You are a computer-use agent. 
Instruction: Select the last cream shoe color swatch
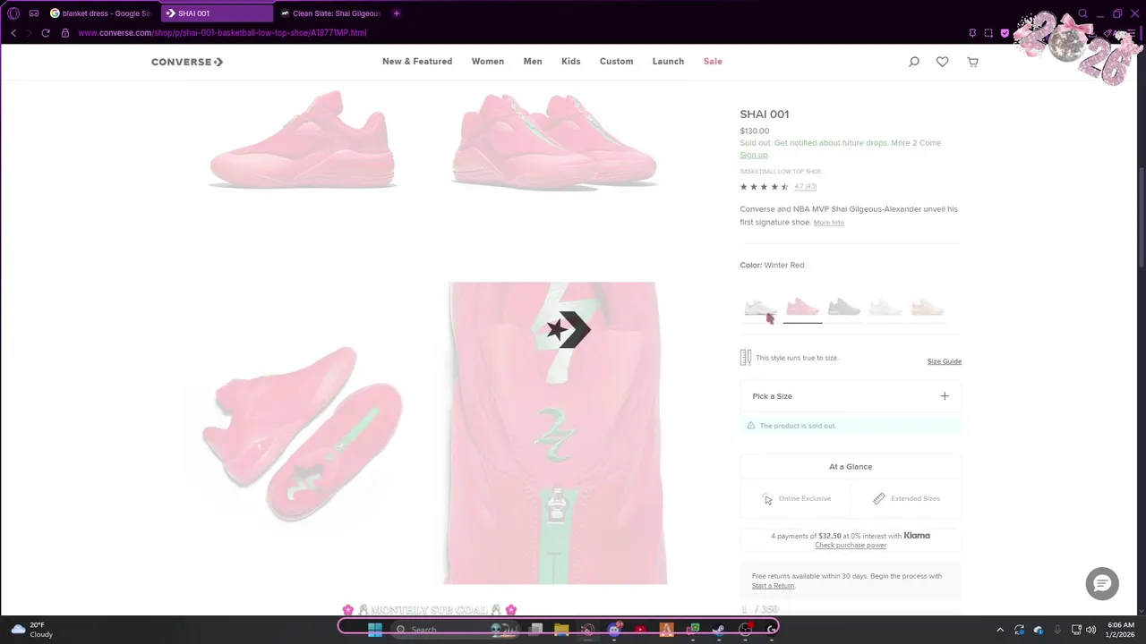click(x=928, y=309)
